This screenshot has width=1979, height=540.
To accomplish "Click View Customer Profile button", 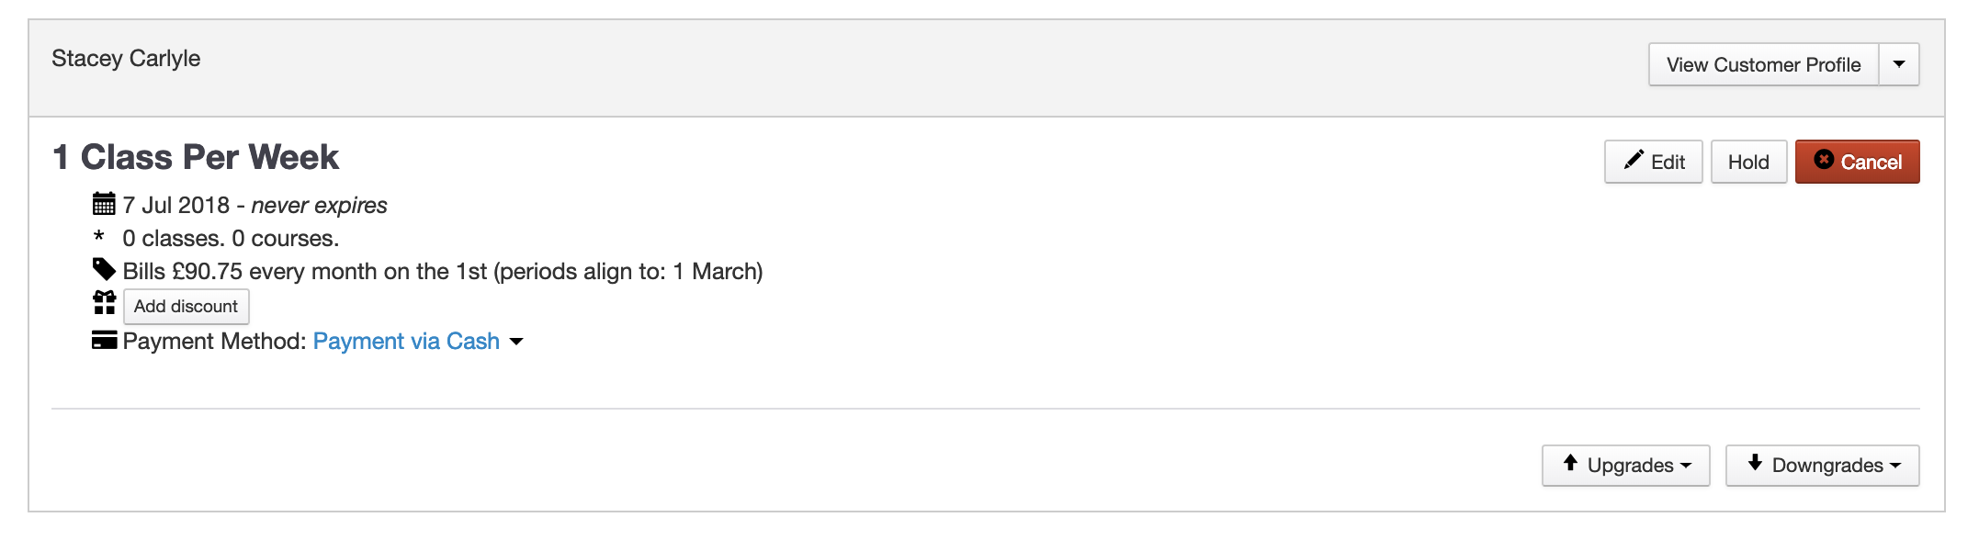I will tap(1763, 64).
